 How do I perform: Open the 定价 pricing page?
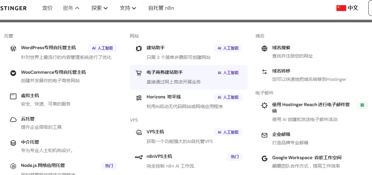(48, 8)
